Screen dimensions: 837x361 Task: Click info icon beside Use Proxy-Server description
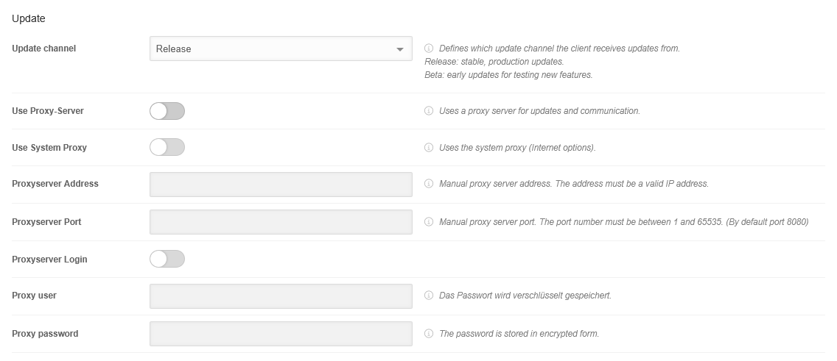click(x=429, y=111)
